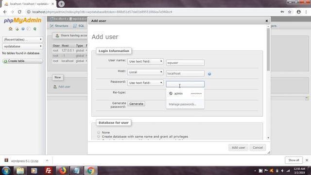Choose admin saved password suggestion
The image size is (311, 175).
185,93
